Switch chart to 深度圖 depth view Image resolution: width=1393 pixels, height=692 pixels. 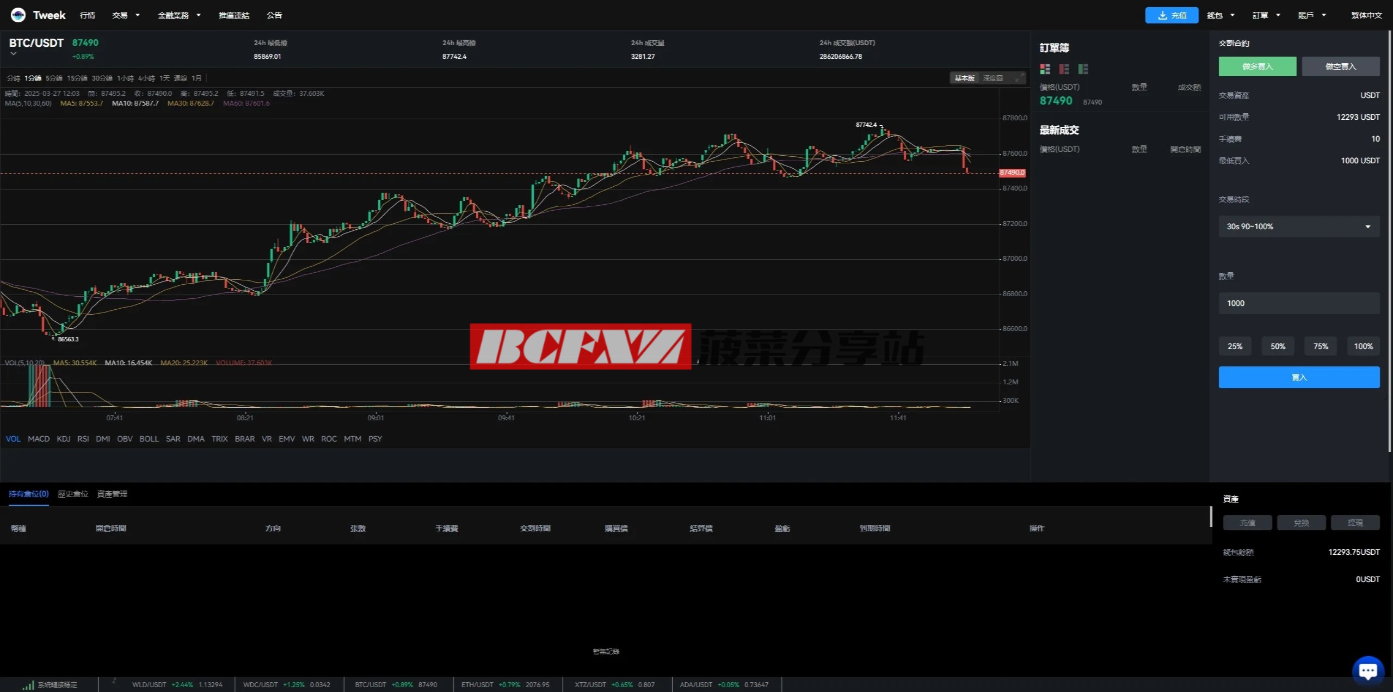pos(993,78)
